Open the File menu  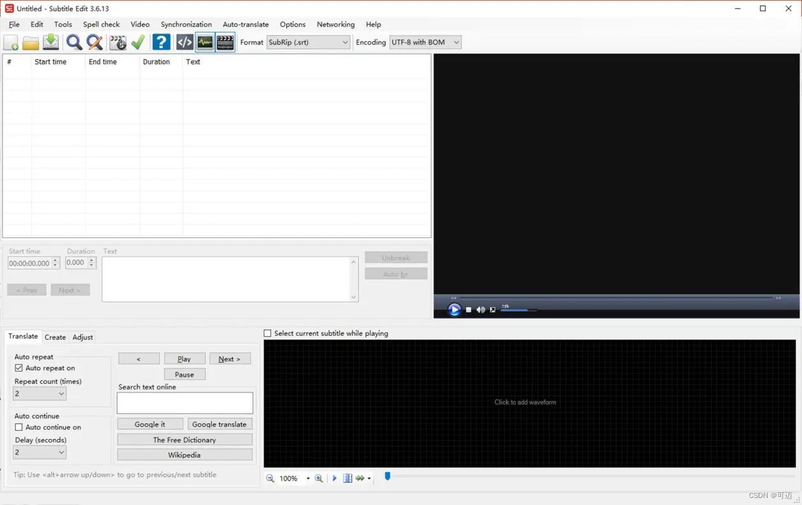(14, 24)
